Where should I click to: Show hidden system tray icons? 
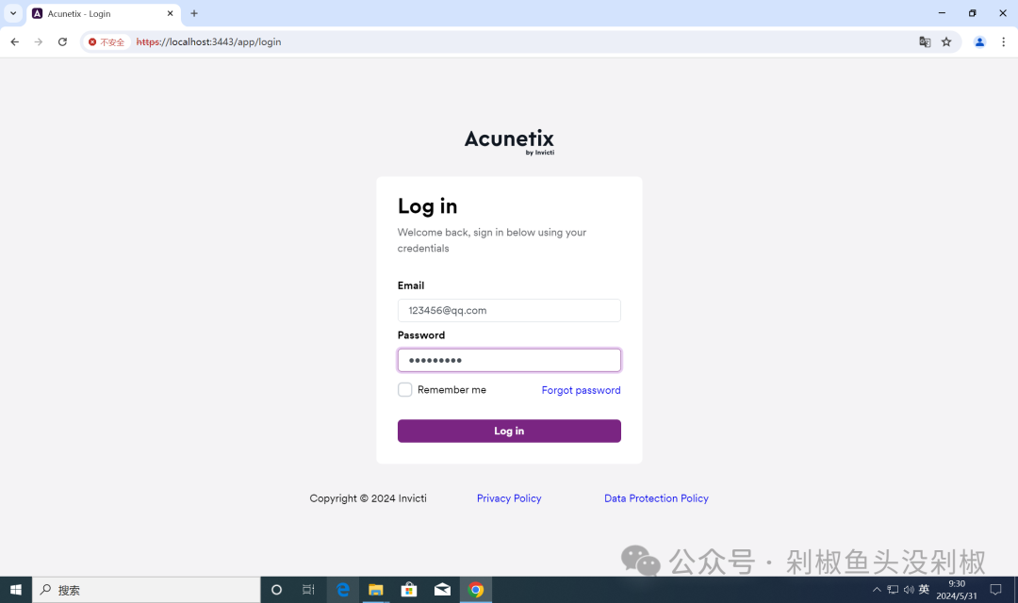(877, 590)
